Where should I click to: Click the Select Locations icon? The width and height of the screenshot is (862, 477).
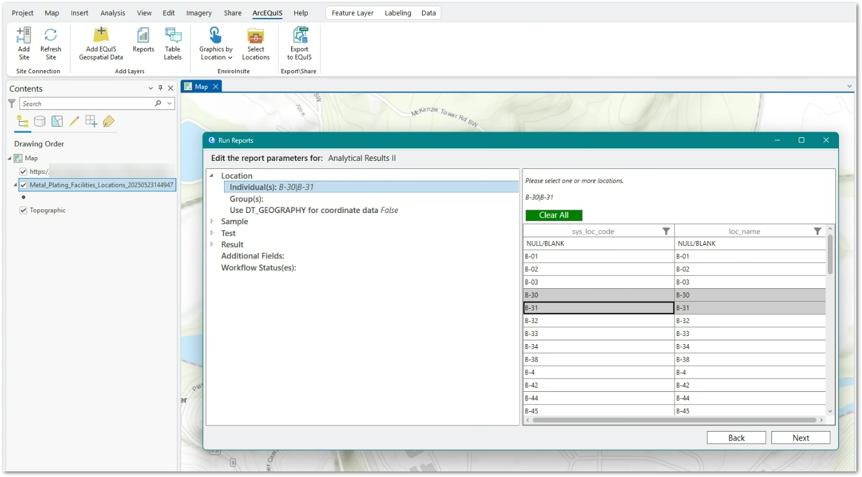pyautogui.click(x=256, y=43)
